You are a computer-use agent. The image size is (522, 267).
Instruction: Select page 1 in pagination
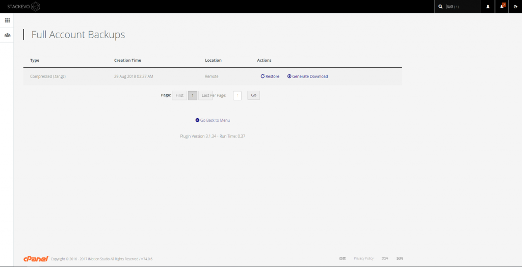pyautogui.click(x=193, y=95)
